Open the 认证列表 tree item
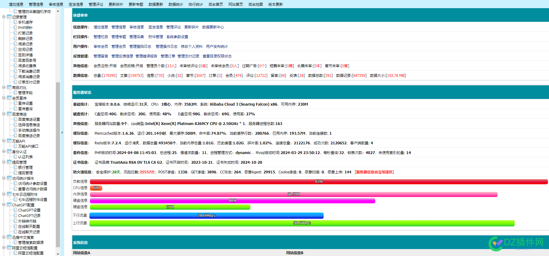 coord(25,157)
